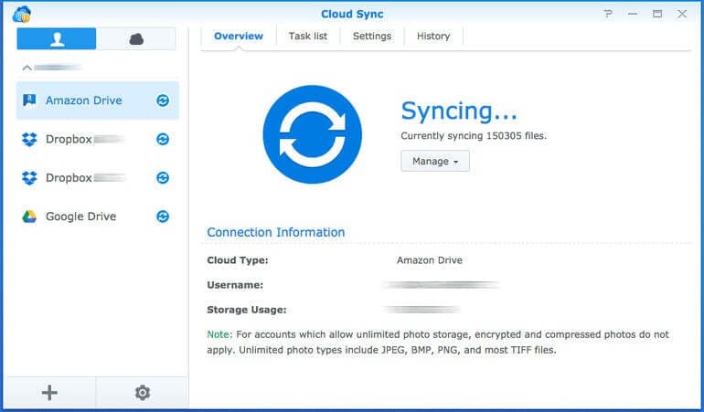Click the first Dropbox logo icon
This screenshot has height=412, width=704.
click(29, 139)
